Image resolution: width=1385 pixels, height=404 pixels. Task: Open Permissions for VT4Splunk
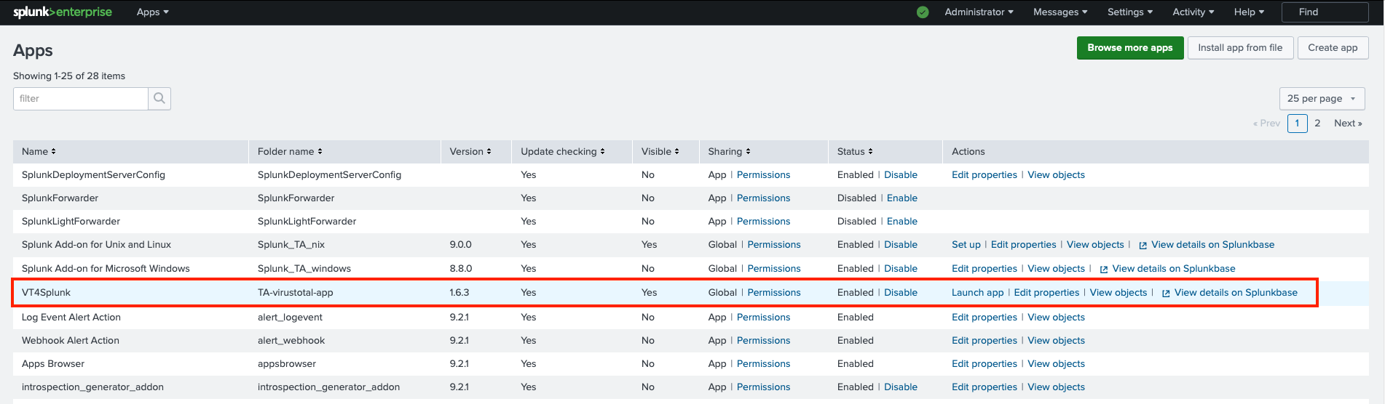pyautogui.click(x=773, y=293)
